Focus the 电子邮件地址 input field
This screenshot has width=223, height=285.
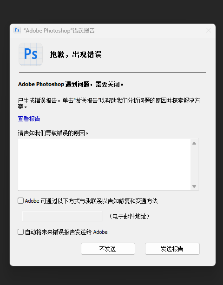click(62, 216)
